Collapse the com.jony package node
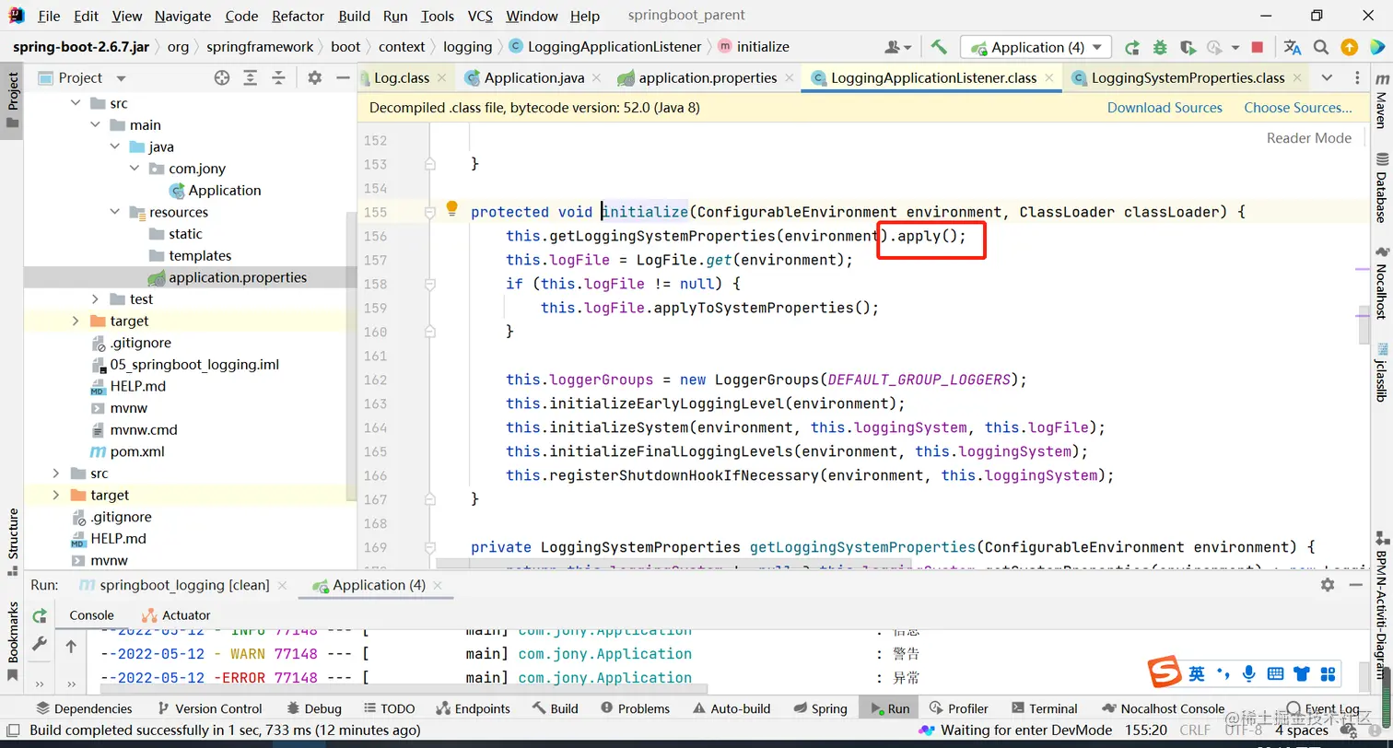 pos(135,169)
